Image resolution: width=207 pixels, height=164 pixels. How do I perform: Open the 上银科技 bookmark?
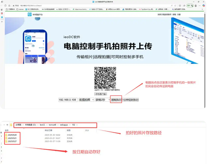click(162, 9)
